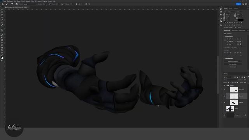This screenshot has width=249, height=140.
Task: Click the foreground color swatch
Action: [2, 57]
